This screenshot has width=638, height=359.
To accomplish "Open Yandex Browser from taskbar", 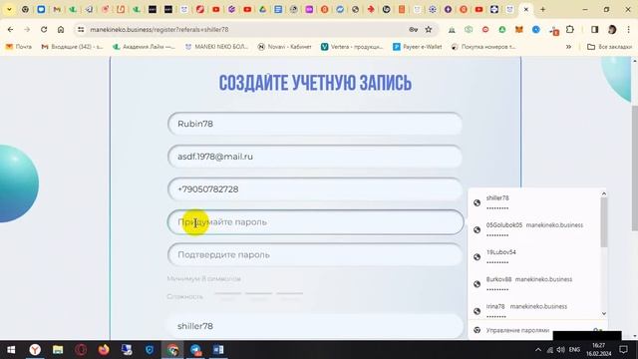I will pos(35,350).
